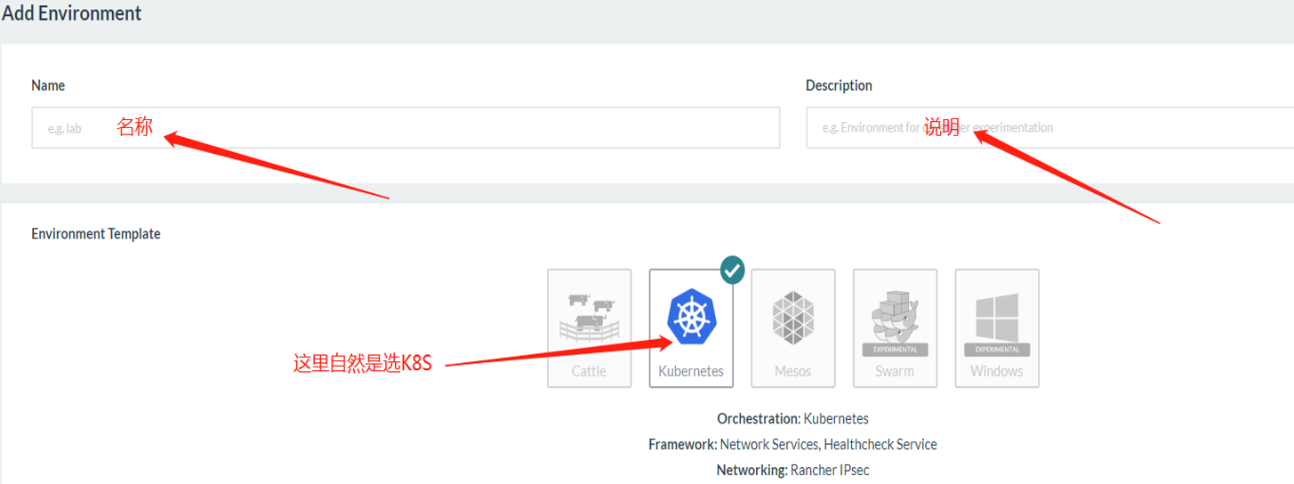The image size is (1294, 484).
Task: Click the Description input field
Action: (1049, 127)
